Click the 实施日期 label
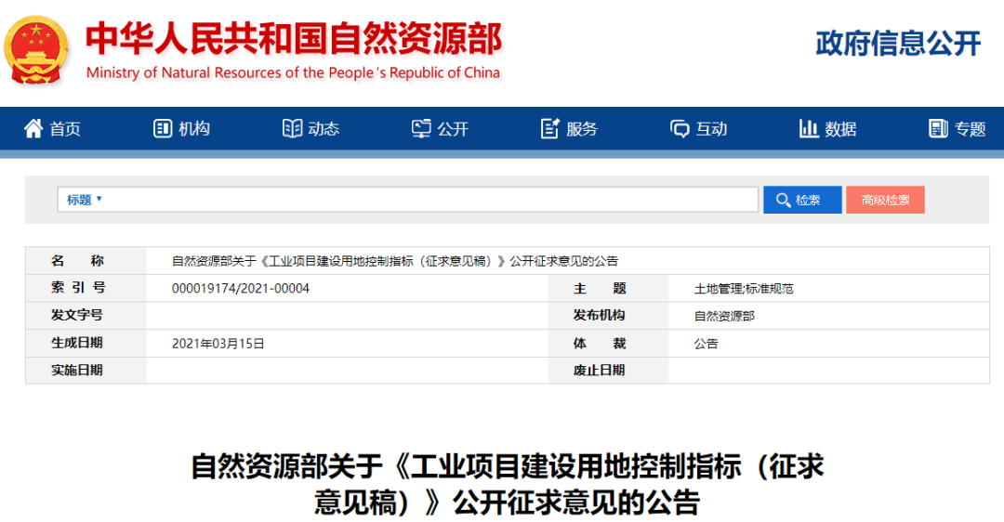The height and width of the screenshot is (522, 1004). coord(77,371)
